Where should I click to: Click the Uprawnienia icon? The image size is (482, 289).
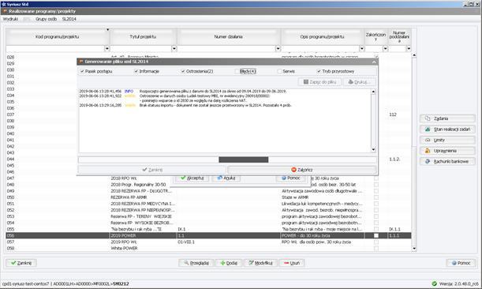[428, 151]
